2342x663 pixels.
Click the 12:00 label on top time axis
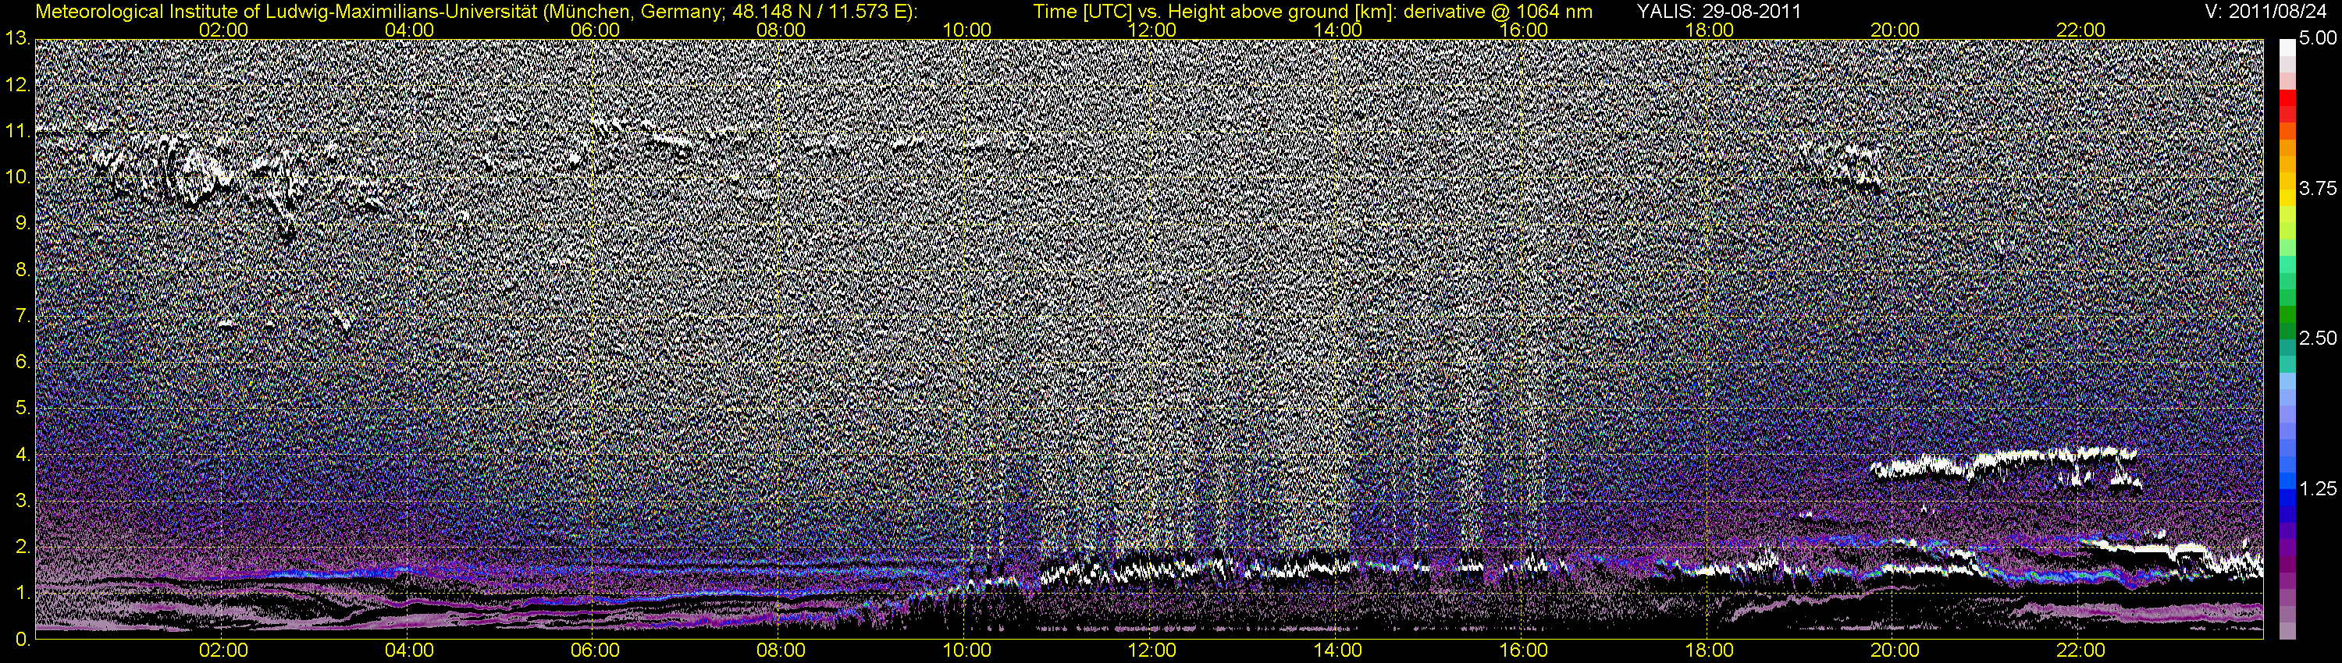[x=1151, y=30]
